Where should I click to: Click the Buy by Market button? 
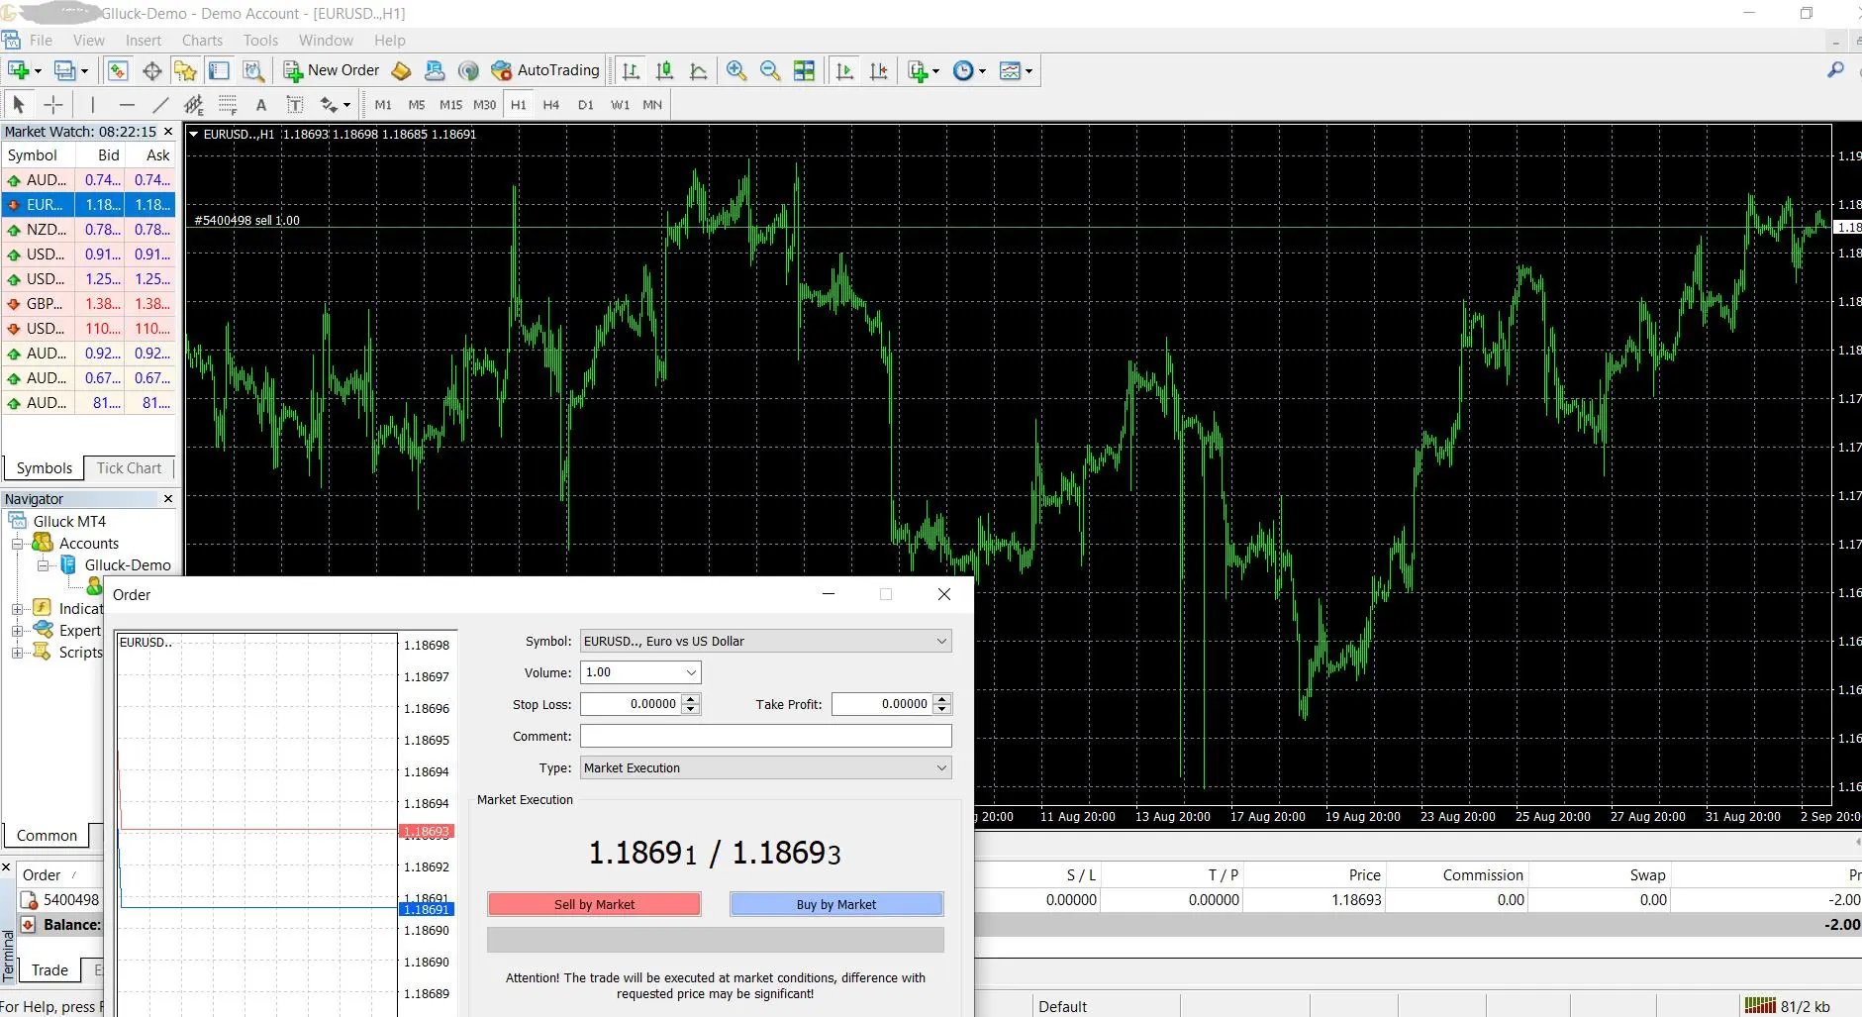click(x=836, y=904)
